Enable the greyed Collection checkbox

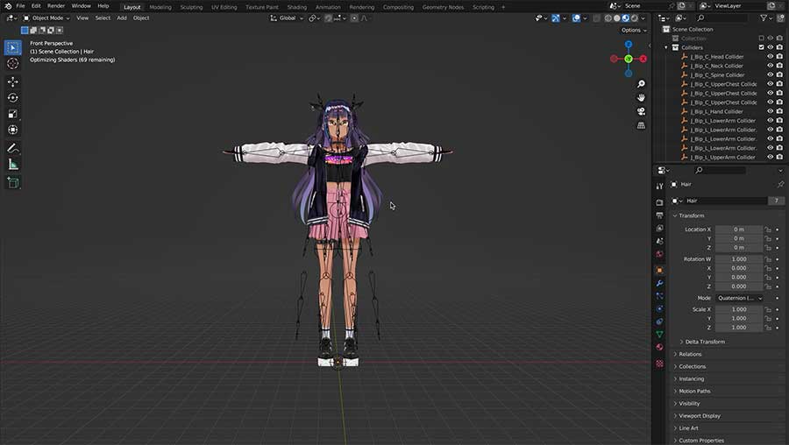click(x=761, y=39)
